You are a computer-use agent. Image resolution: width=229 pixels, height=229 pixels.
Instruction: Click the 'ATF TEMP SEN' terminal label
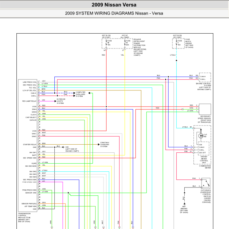coord(31,206)
